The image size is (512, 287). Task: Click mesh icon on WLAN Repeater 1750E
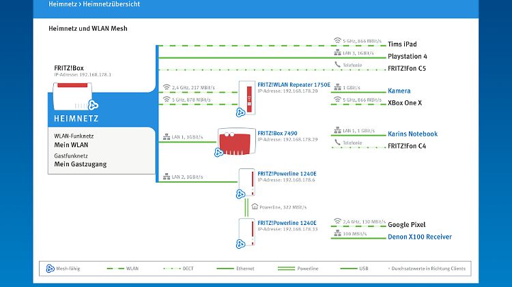(x=241, y=112)
